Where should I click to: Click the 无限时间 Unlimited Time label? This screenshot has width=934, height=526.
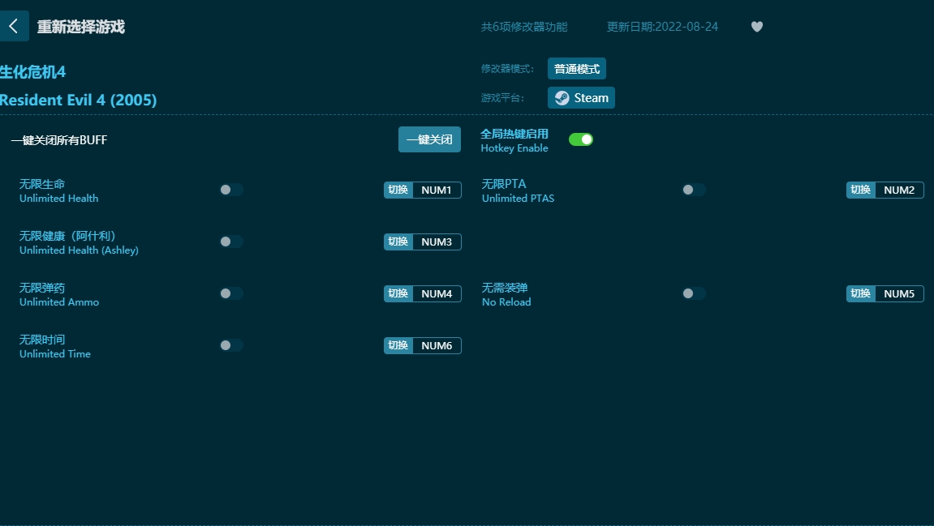coord(55,346)
